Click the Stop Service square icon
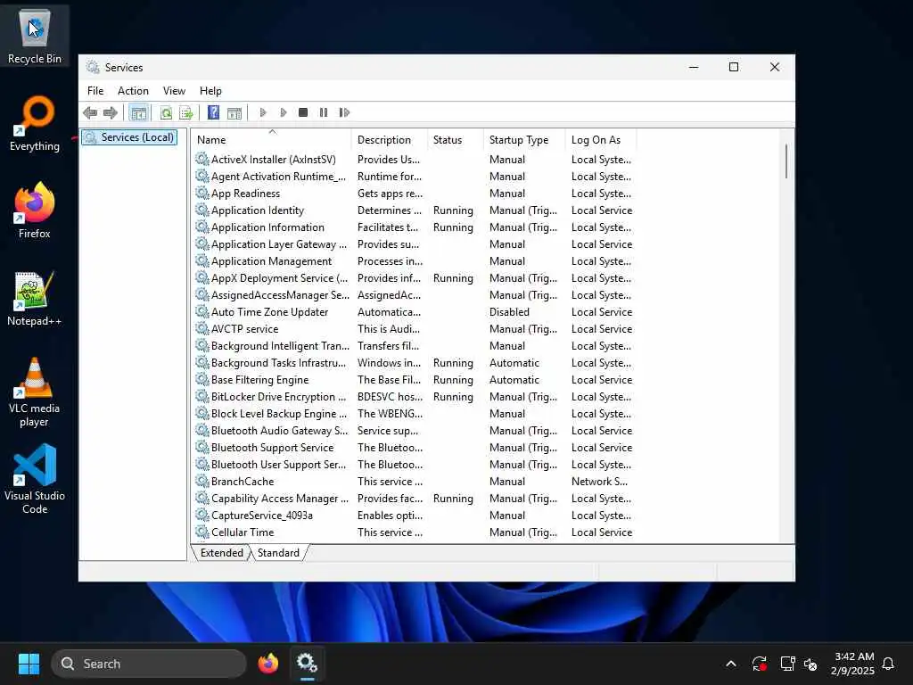This screenshot has width=913, height=685. point(303,112)
